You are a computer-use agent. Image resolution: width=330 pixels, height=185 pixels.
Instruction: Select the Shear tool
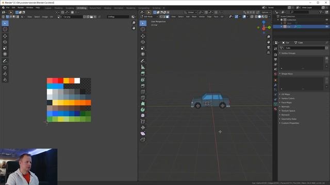143,134
